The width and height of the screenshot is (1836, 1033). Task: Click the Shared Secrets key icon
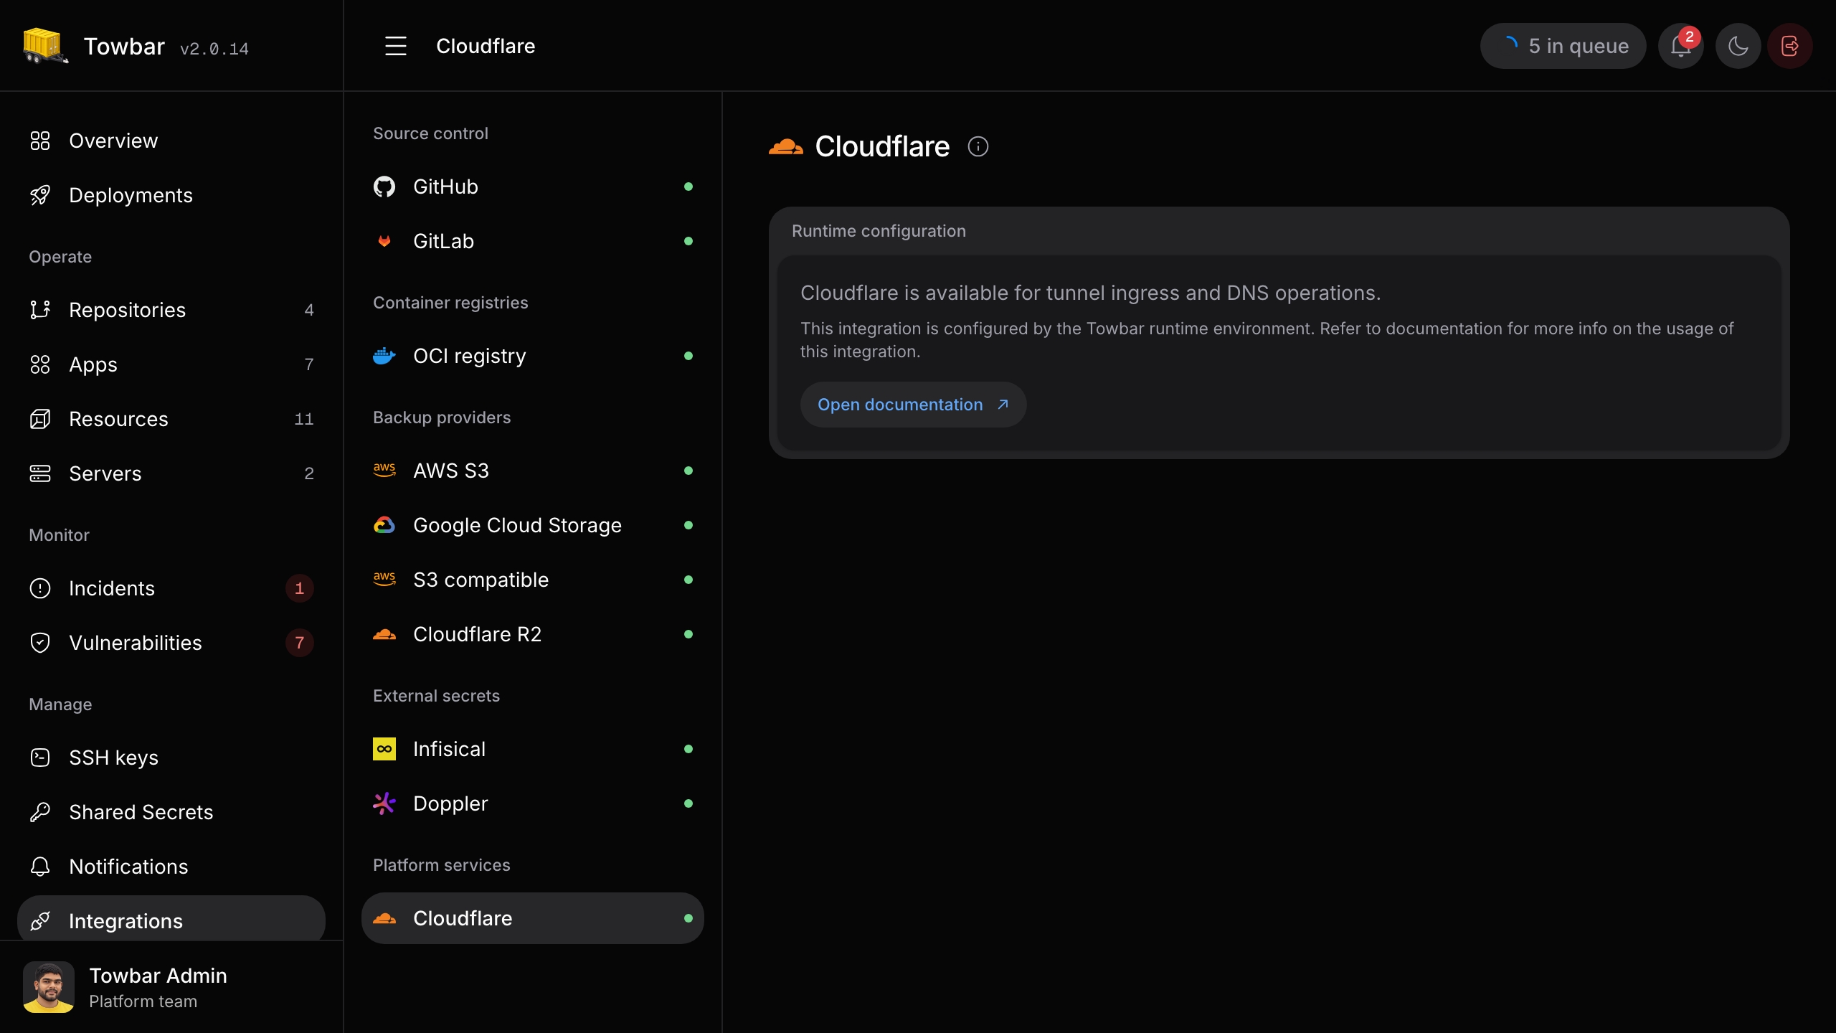40,812
